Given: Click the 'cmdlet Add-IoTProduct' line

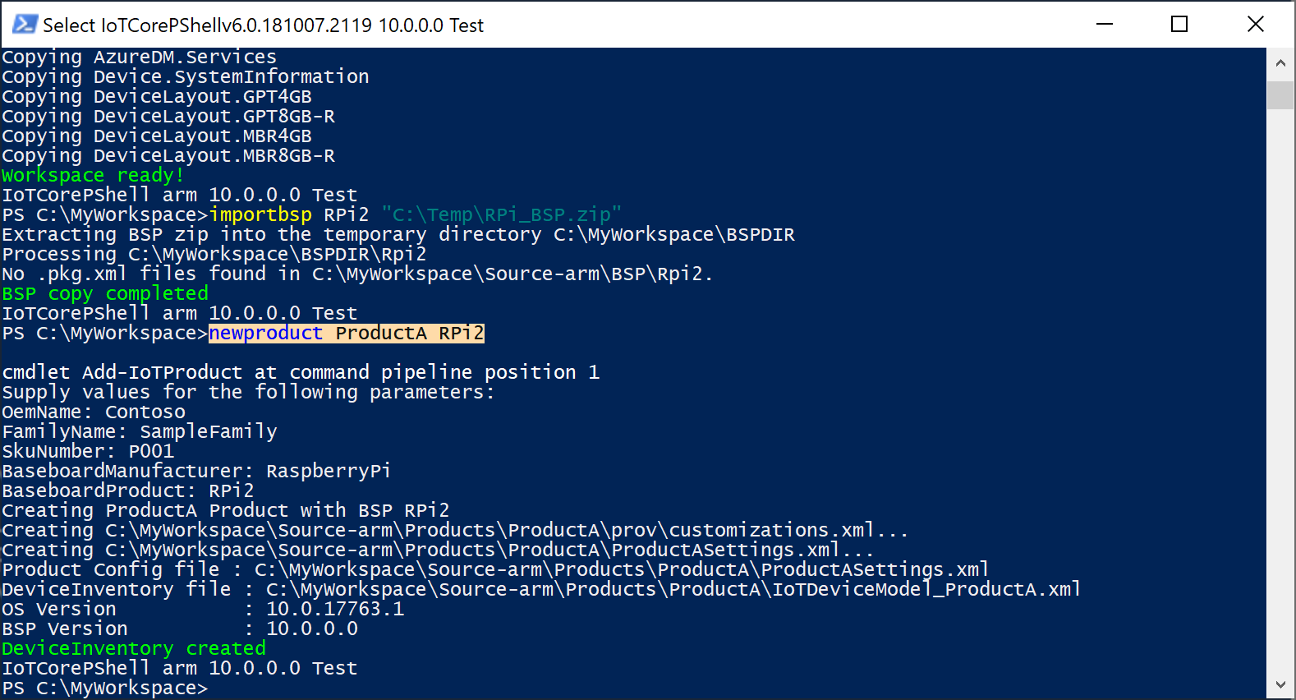Looking at the screenshot, I should [x=301, y=372].
